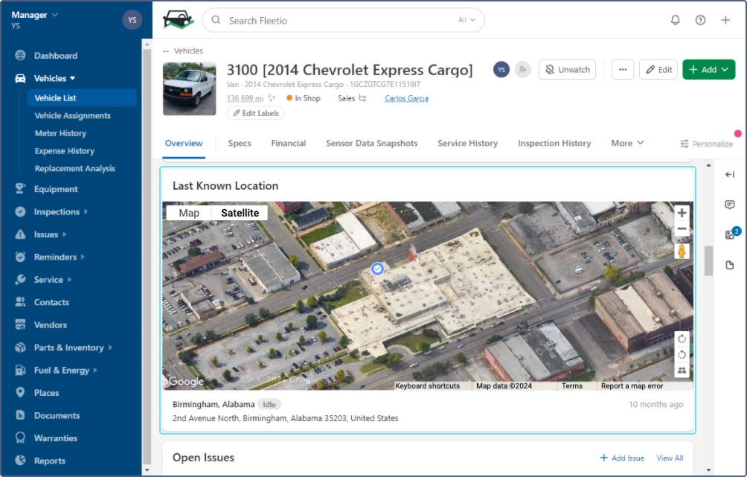The width and height of the screenshot is (747, 477).
Task: Open the More tabs dropdown
Action: click(x=627, y=143)
